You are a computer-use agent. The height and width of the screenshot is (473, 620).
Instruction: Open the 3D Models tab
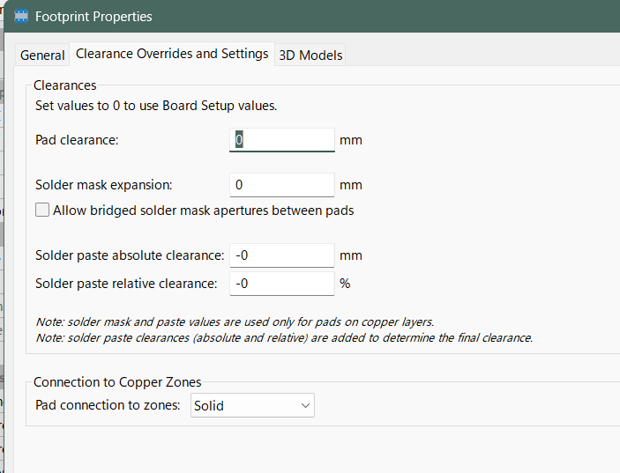[x=310, y=55]
